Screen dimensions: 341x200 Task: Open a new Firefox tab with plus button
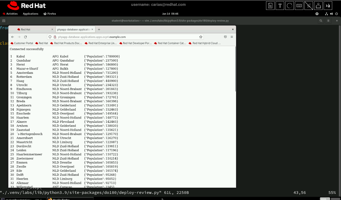99,30
